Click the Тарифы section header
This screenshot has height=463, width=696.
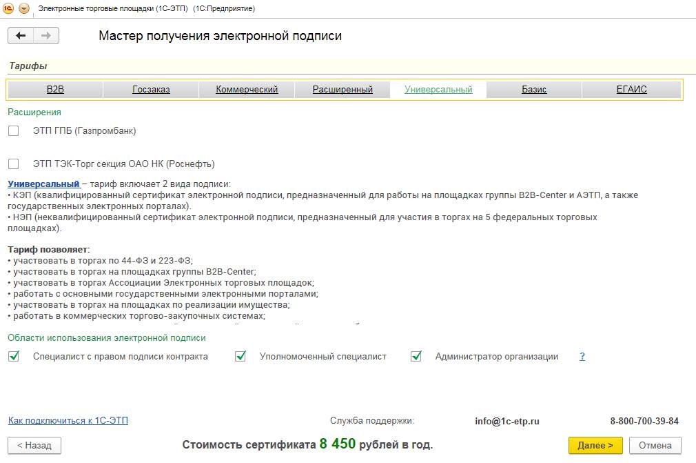point(28,66)
